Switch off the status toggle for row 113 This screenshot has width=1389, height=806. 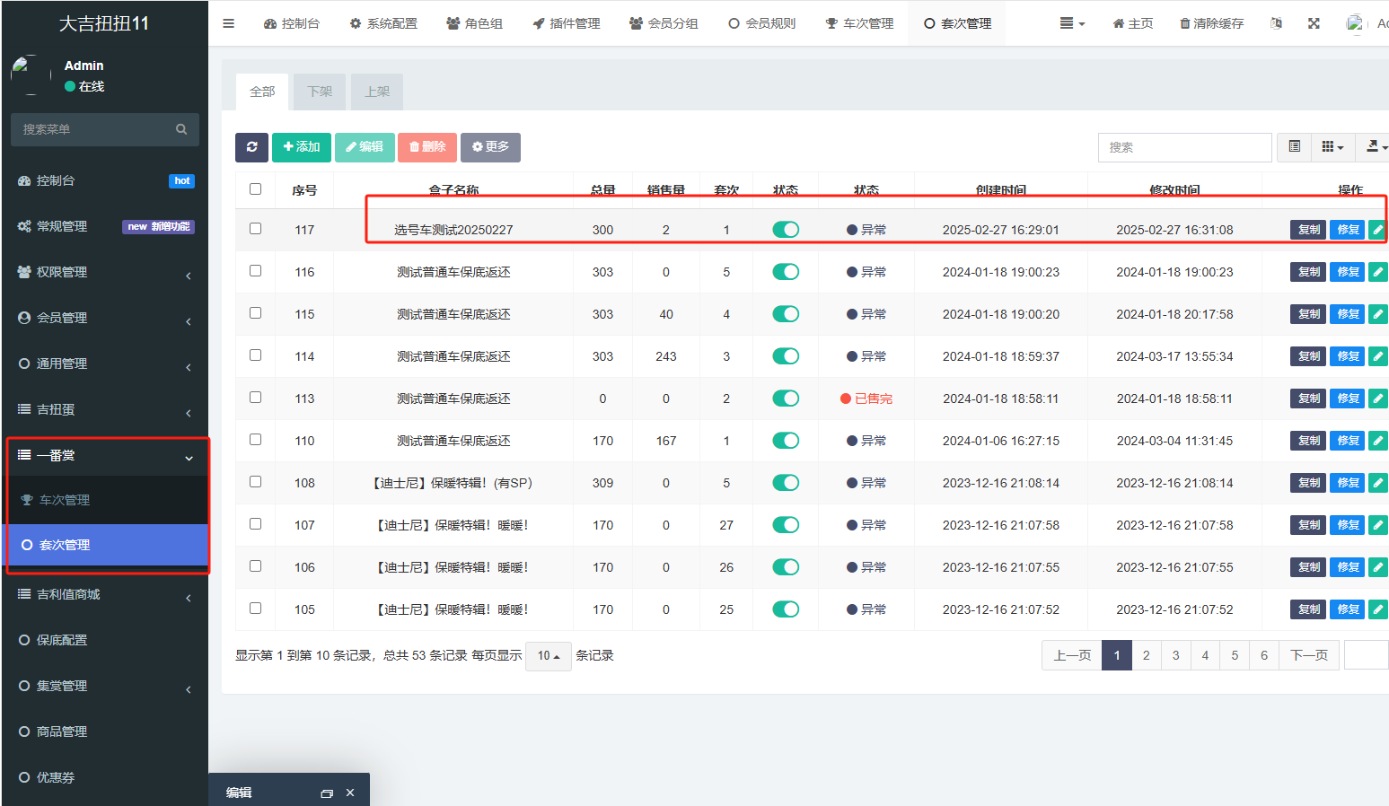pos(786,399)
